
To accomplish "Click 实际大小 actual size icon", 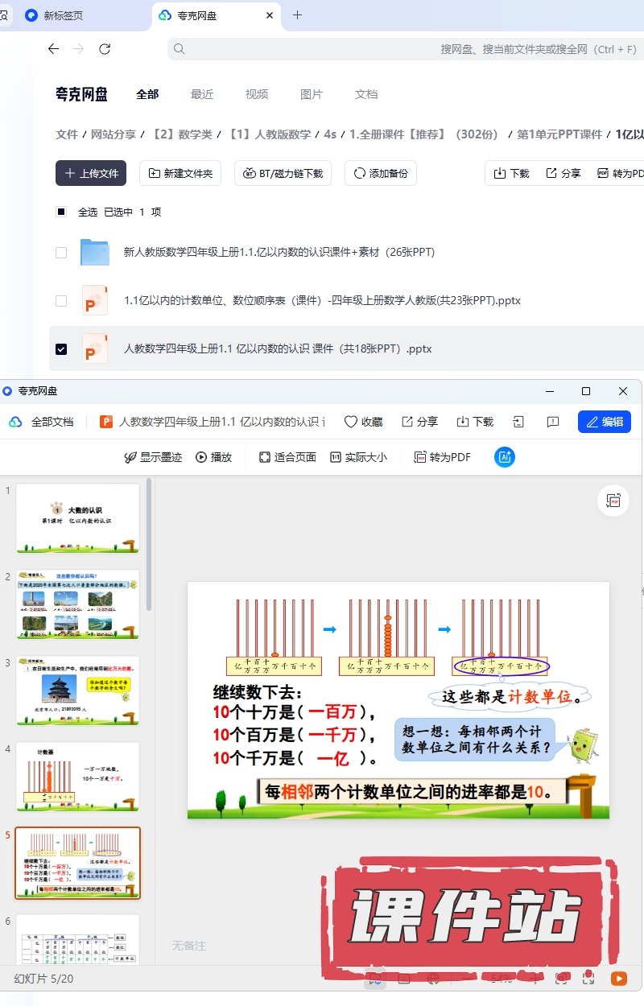I will [x=336, y=457].
